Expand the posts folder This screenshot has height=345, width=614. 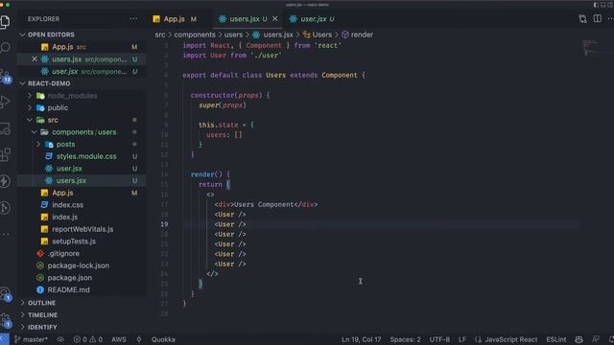(x=65, y=145)
